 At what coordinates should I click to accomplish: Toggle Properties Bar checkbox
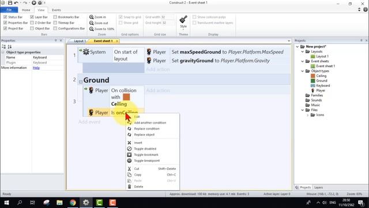(5, 23)
